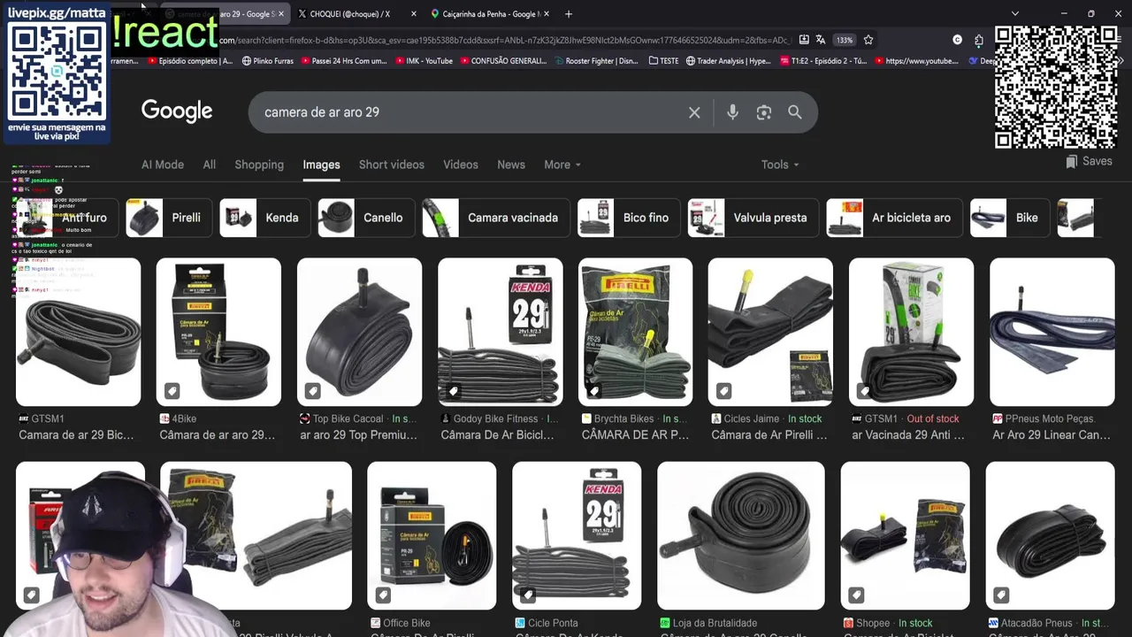This screenshot has height=637, width=1132.
Task: Switch to the Shopping tab
Action: click(x=259, y=165)
